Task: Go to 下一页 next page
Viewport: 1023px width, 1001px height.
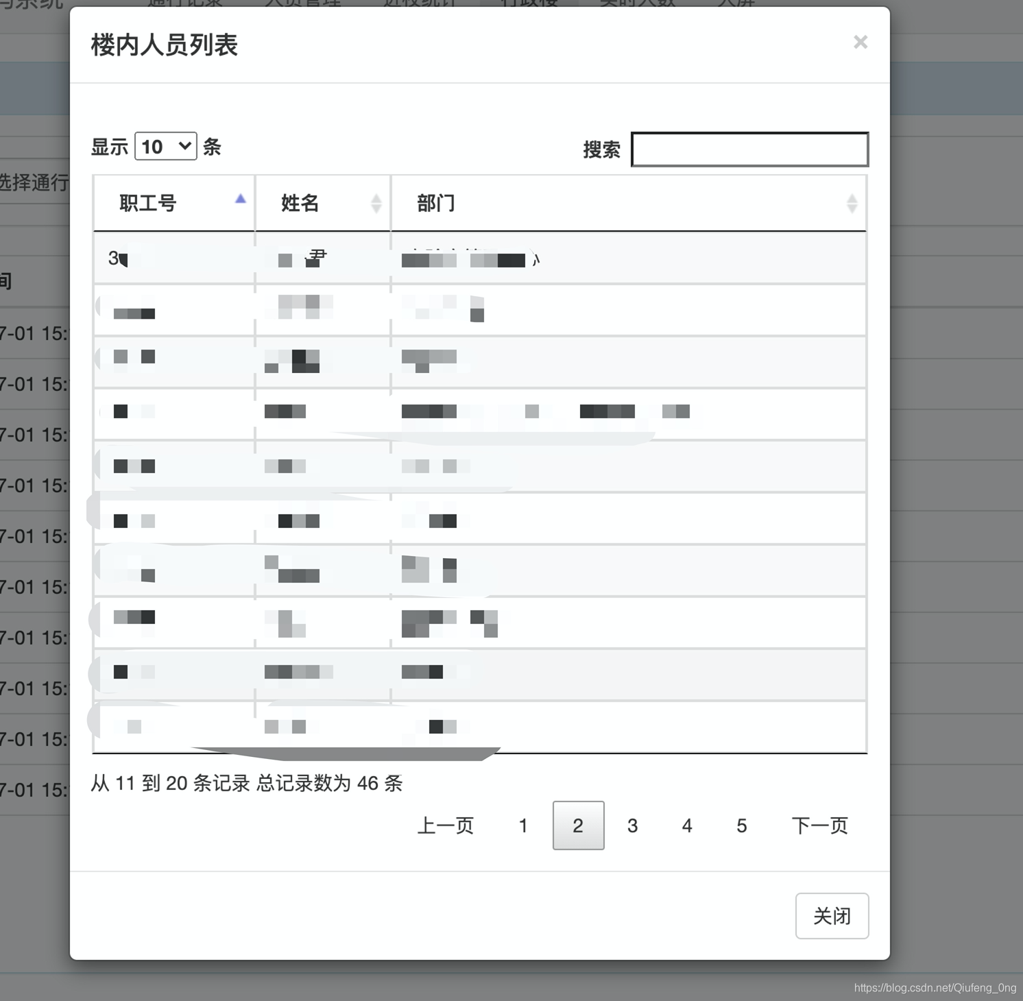Action: click(x=819, y=825)
